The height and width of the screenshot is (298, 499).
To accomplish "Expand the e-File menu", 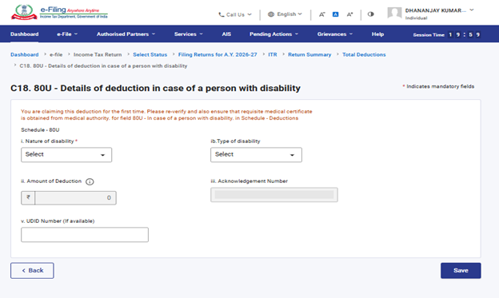I will tap(67, 34).
